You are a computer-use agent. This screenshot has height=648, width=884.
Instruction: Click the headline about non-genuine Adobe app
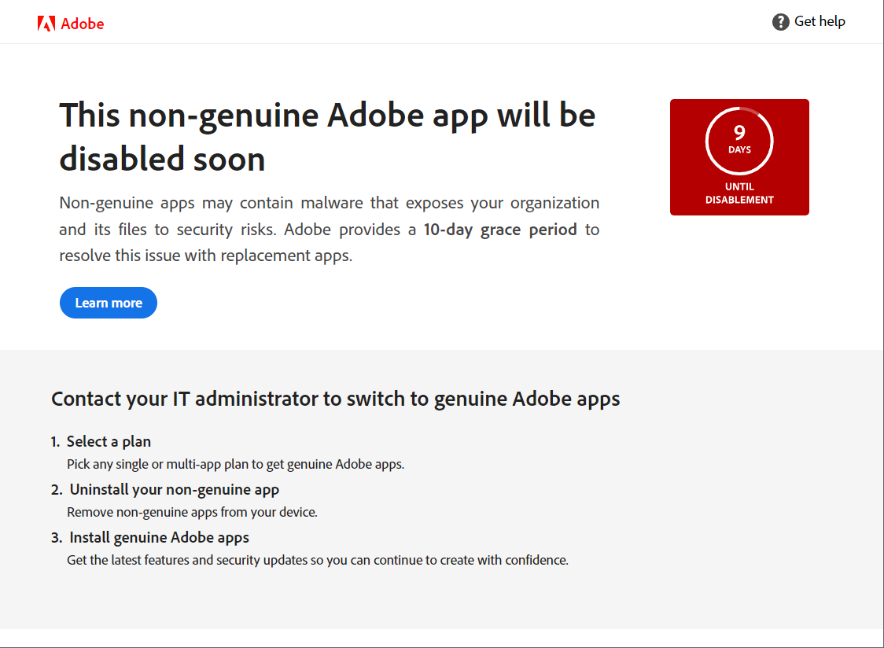327,137
